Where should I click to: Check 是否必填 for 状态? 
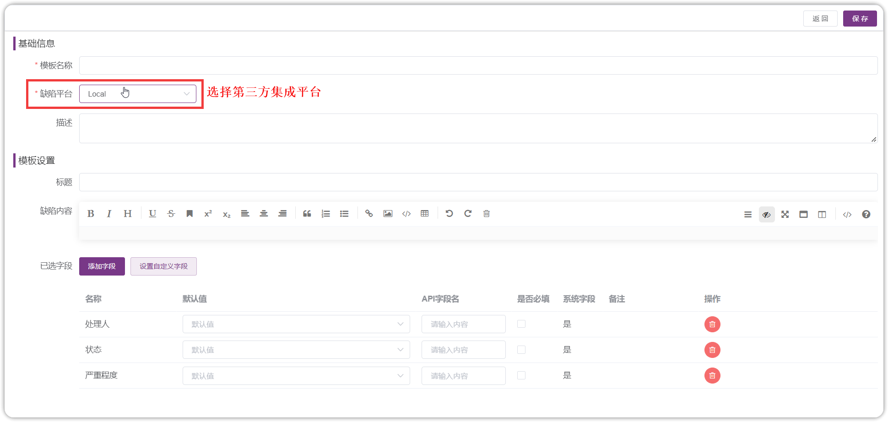coord(521,350)
